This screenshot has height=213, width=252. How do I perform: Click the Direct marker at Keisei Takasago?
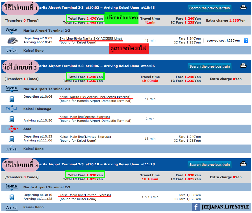(11, 109)
